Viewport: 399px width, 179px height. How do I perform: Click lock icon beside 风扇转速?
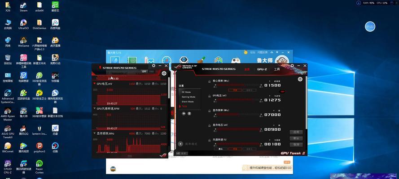click(210, 140)
